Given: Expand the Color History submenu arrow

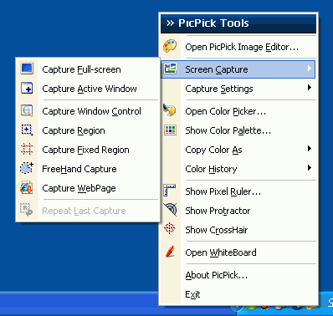Looking at the screenshot, I should click(309, 168).
